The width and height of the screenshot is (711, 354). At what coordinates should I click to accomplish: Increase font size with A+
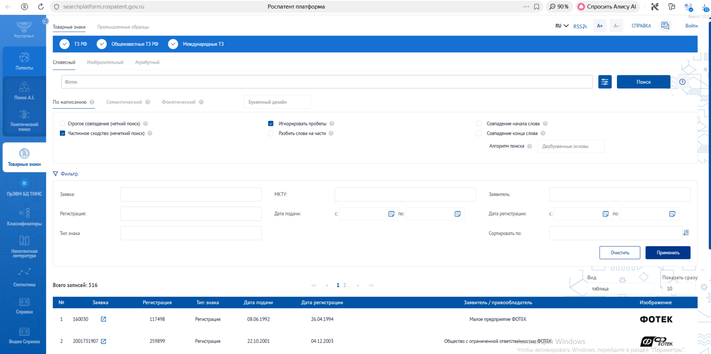(600, 26)
